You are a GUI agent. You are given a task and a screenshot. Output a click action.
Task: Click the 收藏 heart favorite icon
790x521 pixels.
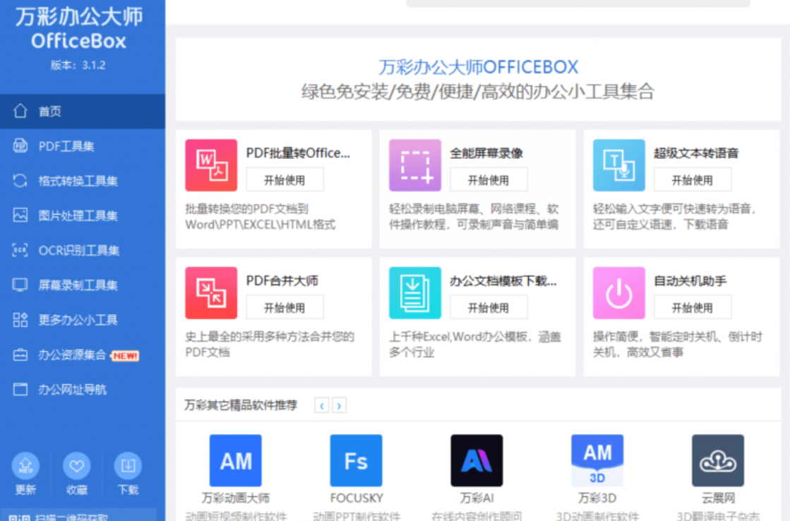[76, 465]
